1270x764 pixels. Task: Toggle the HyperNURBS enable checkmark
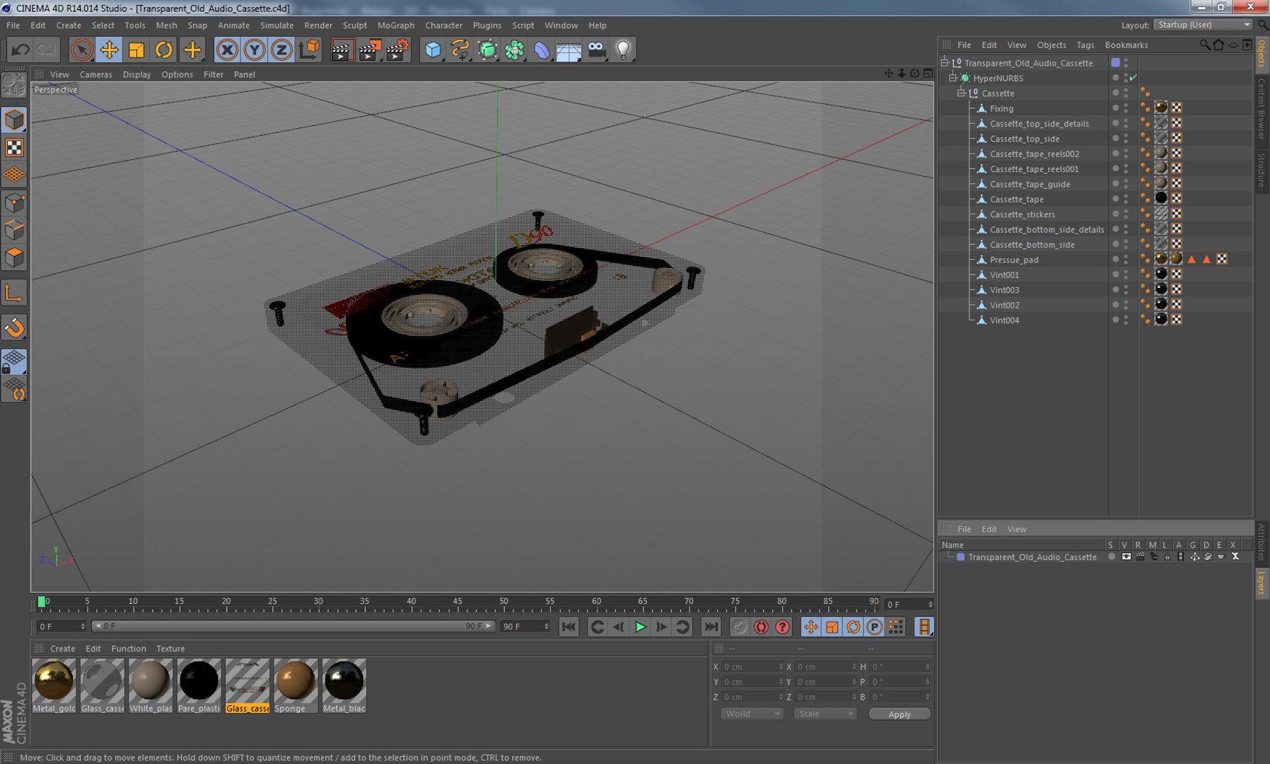pos(1133,78)
